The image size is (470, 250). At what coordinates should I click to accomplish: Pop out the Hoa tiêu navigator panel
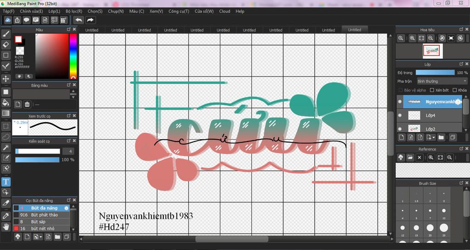(x=461, y=29)
